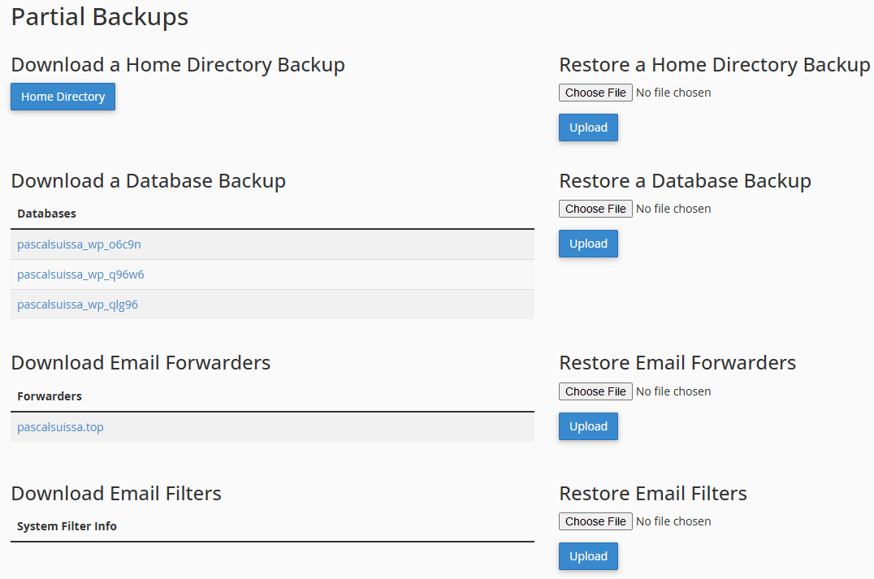Select the Restore a Home Directory Backup heading
Image resolution: width=874 pixels, height=579 pixels.
715,65
